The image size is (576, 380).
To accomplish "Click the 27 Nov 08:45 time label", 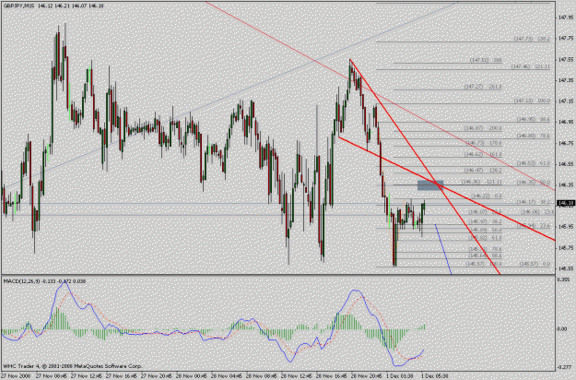I will point(52,376).
